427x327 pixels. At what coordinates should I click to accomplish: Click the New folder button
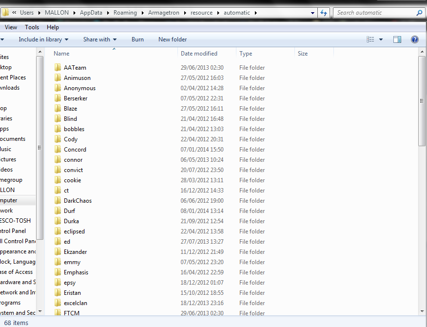click(x=173, y=39)
